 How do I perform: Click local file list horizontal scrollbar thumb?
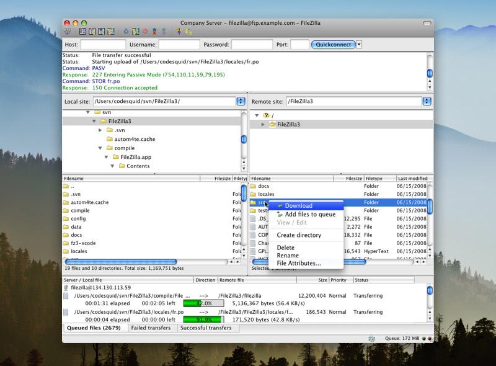(121, 262)
